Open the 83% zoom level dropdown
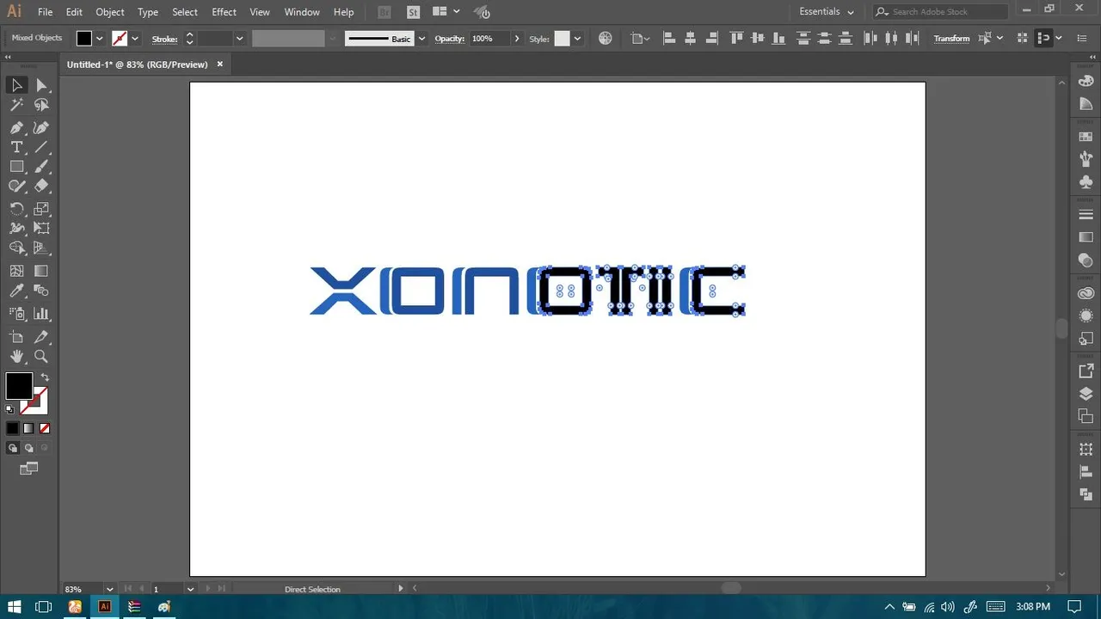 tap(108, 589)
